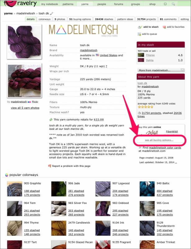Open the help question mark icon
The height and width of the screenshot is (249, 191).
point(165,4)
